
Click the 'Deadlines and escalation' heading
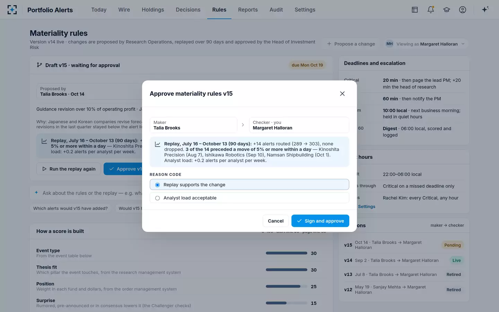375,63
